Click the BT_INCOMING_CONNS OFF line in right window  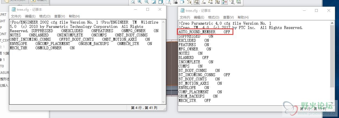click(x=204, y=75)
